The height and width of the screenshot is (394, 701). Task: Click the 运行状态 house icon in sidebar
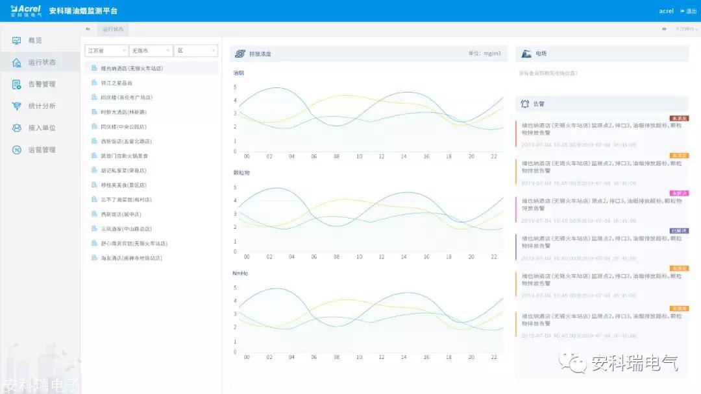pyautogui.click(x=17, y=63)
